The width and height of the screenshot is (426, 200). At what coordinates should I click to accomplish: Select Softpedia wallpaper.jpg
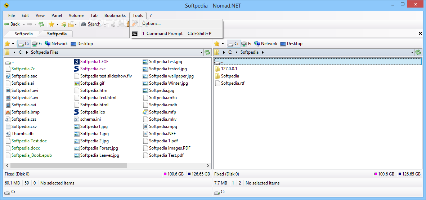coord(168,76)
